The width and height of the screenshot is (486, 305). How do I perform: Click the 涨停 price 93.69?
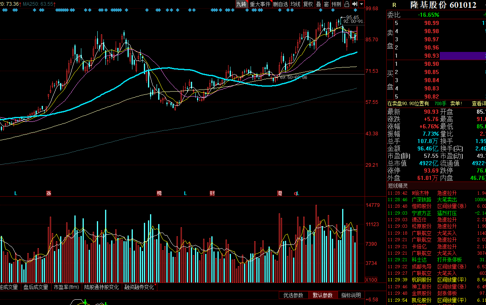[x=431, y=170]
